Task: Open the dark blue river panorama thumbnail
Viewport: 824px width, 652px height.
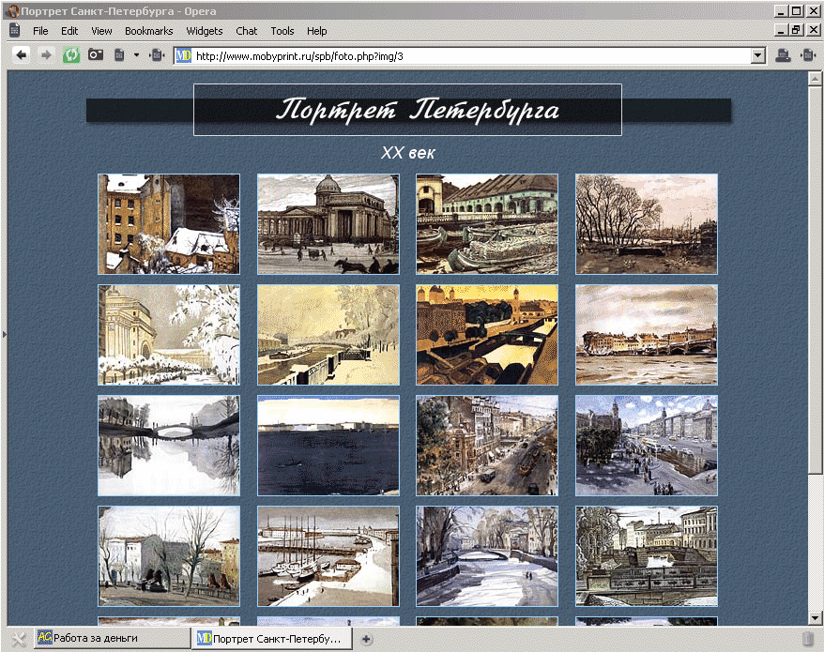Action: point(328,446)
